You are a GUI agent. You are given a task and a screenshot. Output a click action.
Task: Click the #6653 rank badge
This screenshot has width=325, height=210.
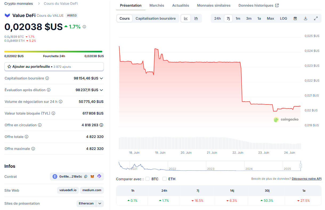tap(72, 15)
